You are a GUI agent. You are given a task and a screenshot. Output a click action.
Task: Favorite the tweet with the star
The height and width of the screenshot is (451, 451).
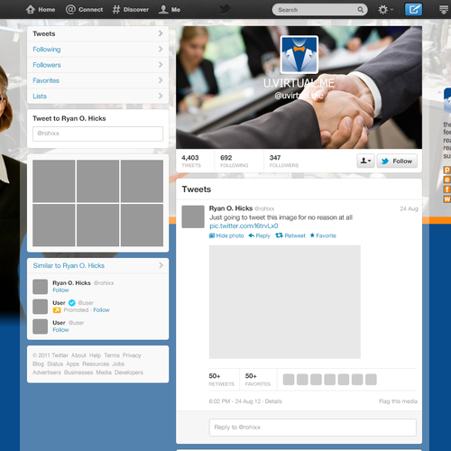pos(323,235)
